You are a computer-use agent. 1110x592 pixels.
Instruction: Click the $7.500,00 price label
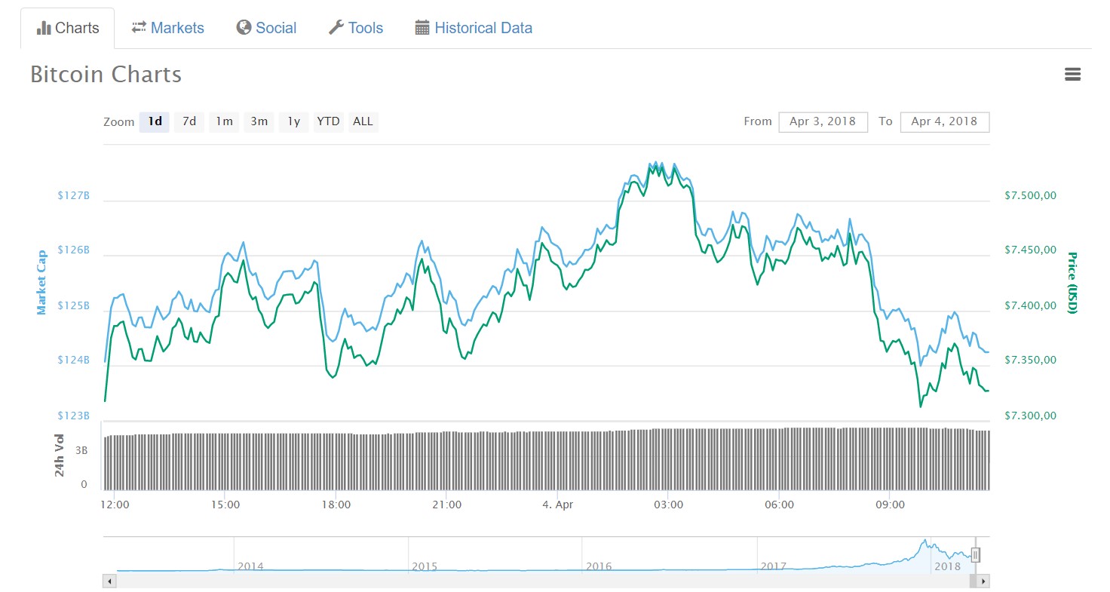pyautogui.click(x=1030, y=195)
